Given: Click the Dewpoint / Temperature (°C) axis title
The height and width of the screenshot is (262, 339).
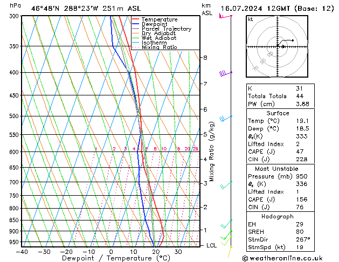Looking at the screenshot, I should [x=116, y=258].
